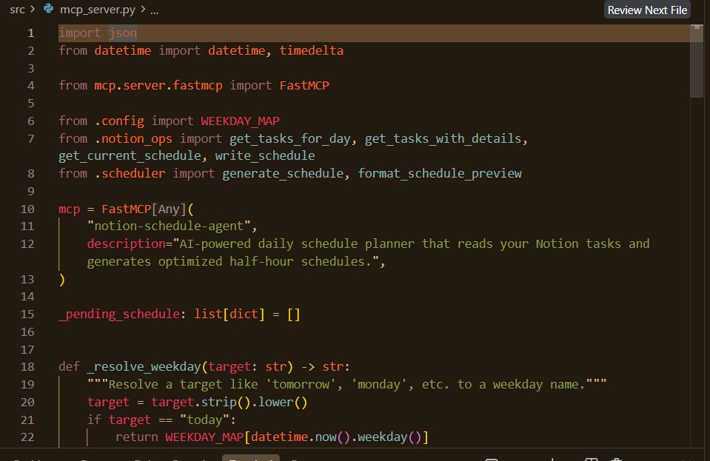Click generate_schedule import
This screenshot has width=710, height=461.
(x=283, y=174)
